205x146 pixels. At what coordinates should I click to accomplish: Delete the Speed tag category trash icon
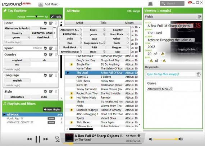pyautogui.click(x=56, y=48)
